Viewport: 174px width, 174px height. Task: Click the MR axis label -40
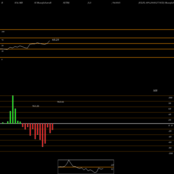point(170,137)
